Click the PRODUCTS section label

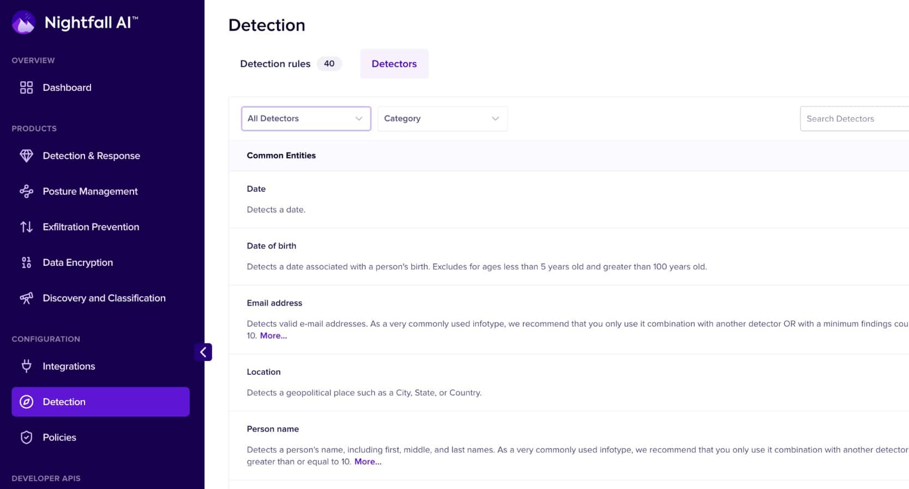(x=34, y=129)
